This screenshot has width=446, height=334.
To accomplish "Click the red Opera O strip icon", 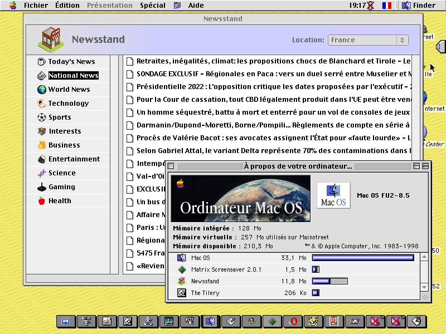I will 293,321.
